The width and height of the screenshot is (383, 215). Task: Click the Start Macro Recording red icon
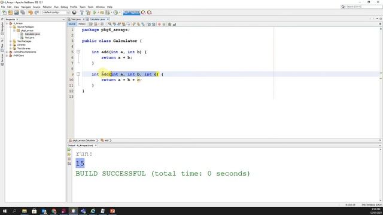point(159,24)
